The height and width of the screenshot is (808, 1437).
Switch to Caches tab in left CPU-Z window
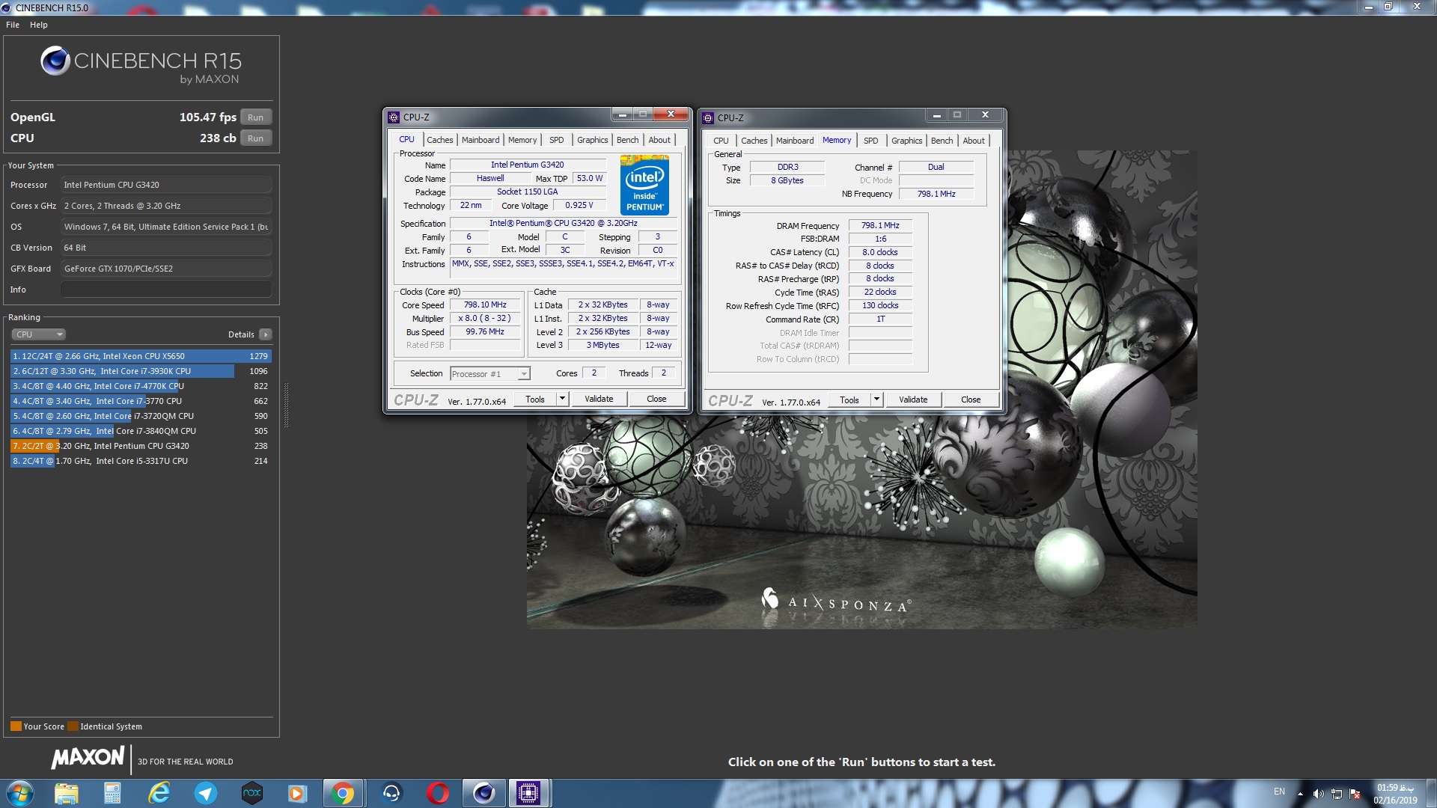pyautogui.click(x=440, y=140)
